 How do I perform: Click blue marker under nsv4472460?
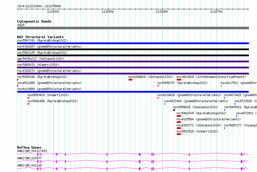click(165, 104)
